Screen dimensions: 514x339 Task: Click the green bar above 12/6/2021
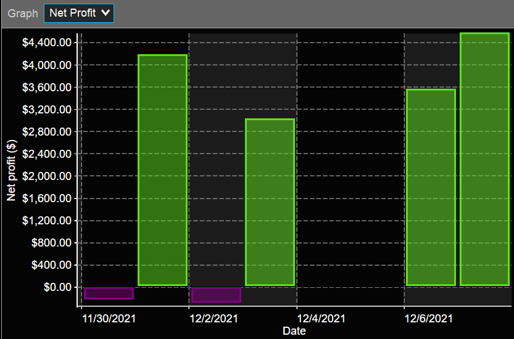431,187
